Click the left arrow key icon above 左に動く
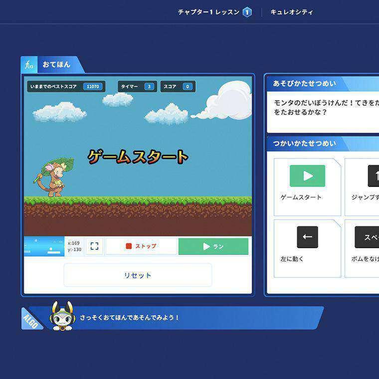This screenshot has width=379, height=379. tap(307, 237)
